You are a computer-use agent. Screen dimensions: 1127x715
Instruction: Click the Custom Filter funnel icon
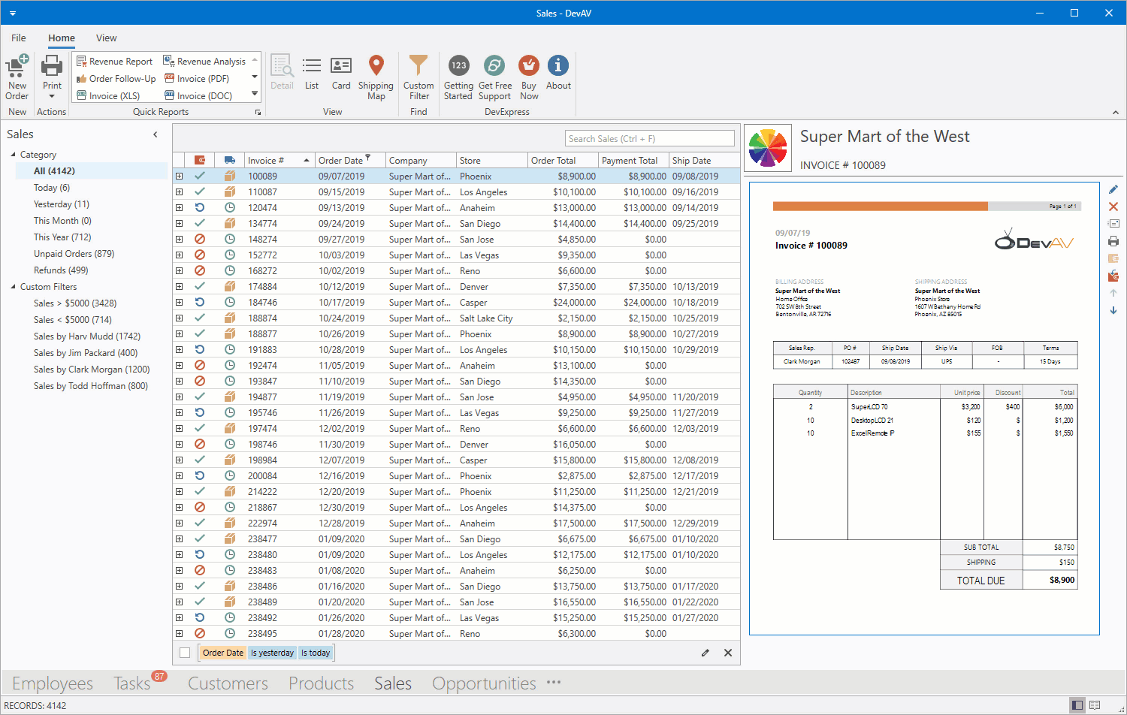[418, 68]
